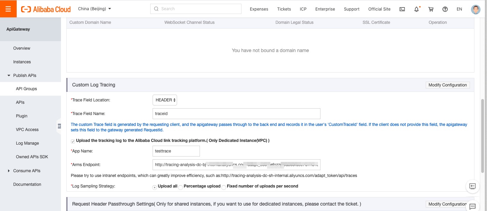The image size is (487, 211).
Task: Click the Trace Field Name input
Action: tap(236, 114)
